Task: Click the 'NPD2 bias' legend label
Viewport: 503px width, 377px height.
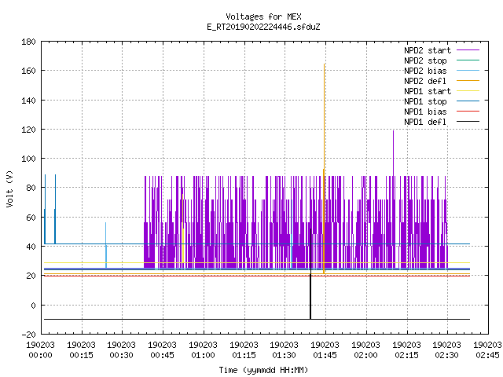Action: point(425,71)
